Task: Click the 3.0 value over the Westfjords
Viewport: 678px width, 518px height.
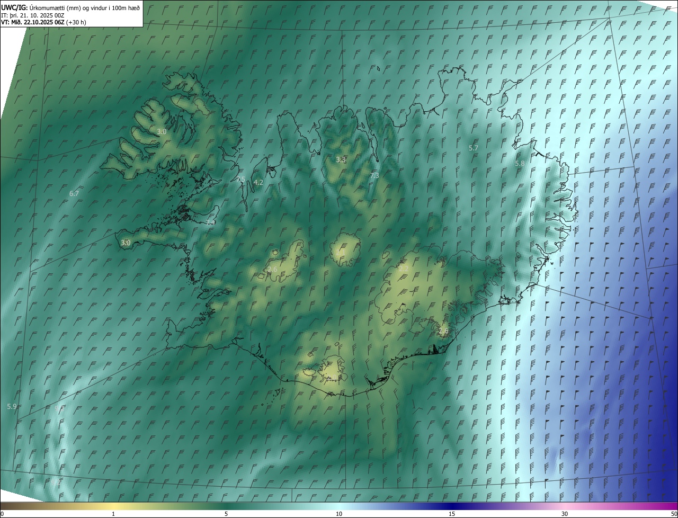Action: [162, 131]
